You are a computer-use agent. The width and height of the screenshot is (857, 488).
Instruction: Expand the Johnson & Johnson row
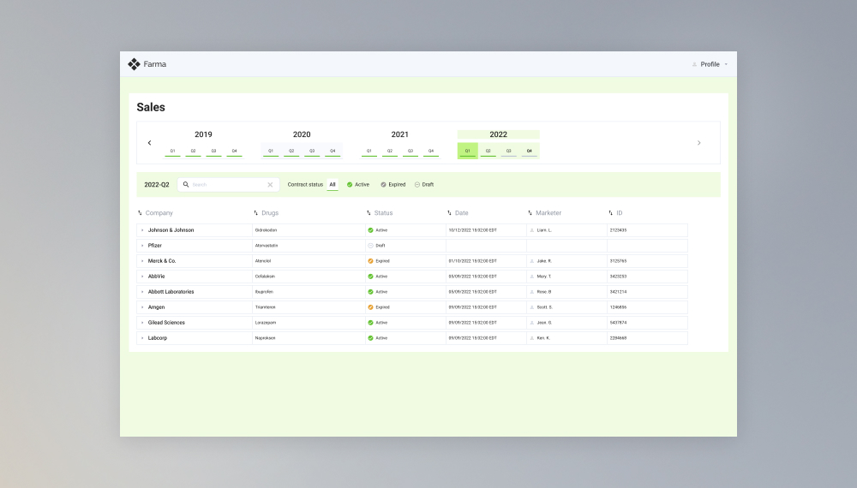142,230
